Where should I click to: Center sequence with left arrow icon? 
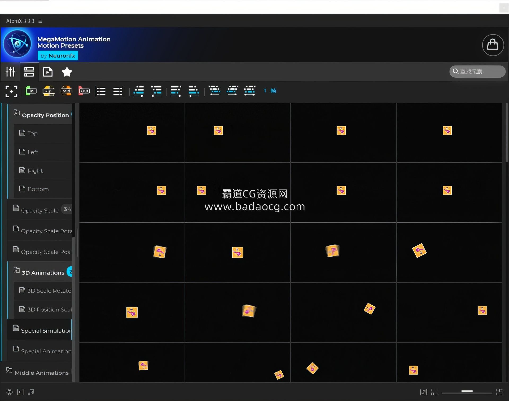214,91
